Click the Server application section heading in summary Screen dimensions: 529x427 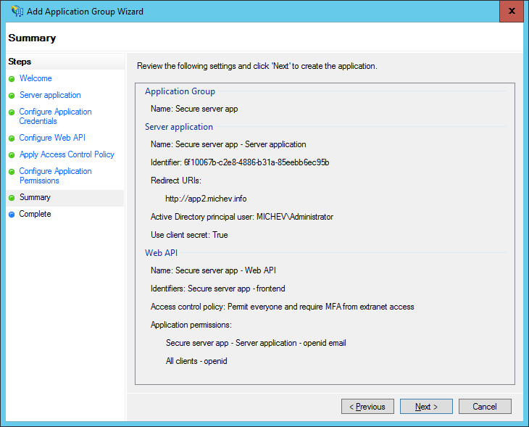[x=179, y=127]
